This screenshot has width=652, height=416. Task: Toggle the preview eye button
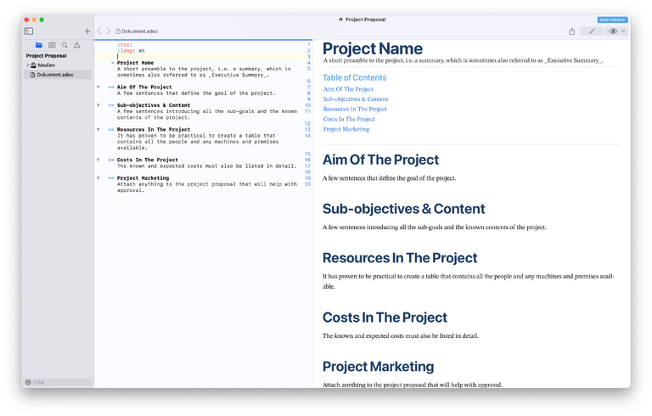[x=613, y=31]
